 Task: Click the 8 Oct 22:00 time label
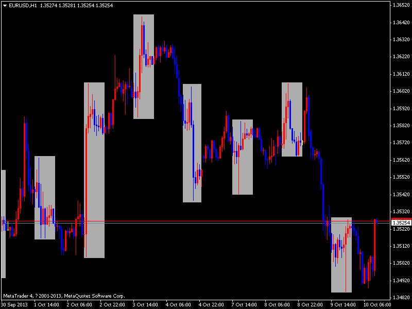pyautogui.click(x=310, y=305)
